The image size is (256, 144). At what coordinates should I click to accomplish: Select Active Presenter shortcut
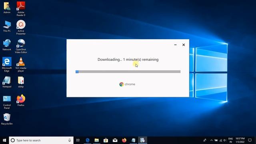(x=21, y=27)
